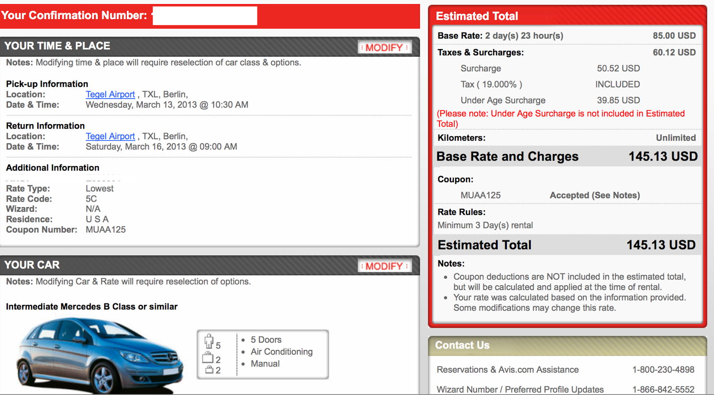Click the 'Reservations & Avis.com Assistance' label

[507, 370]
